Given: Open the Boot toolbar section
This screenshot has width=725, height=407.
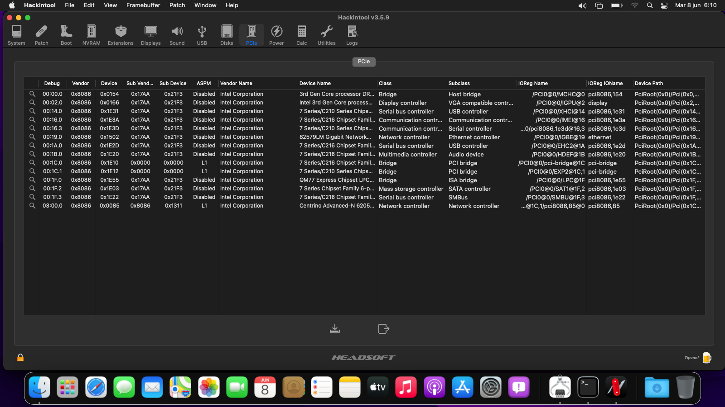Looking at the screenshot, I should point(66,35).
